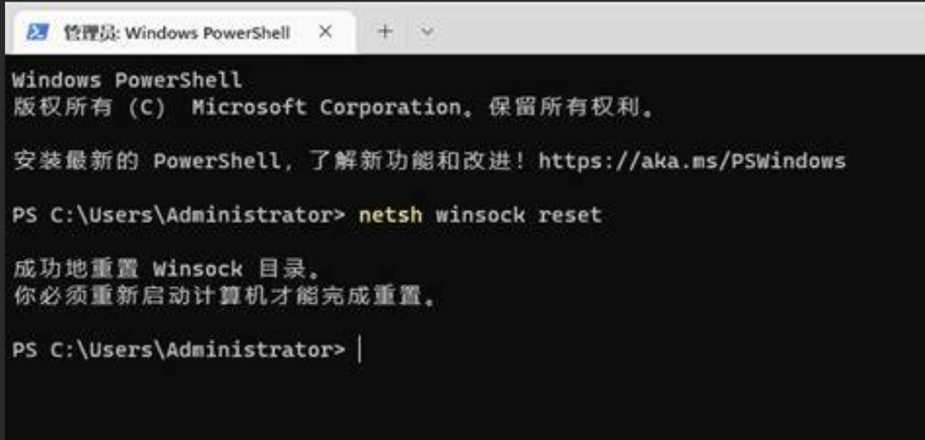Click the blank terminal area below the prompt
The width and height of the screenshot is (925, 440).
(x=463, y=400)
